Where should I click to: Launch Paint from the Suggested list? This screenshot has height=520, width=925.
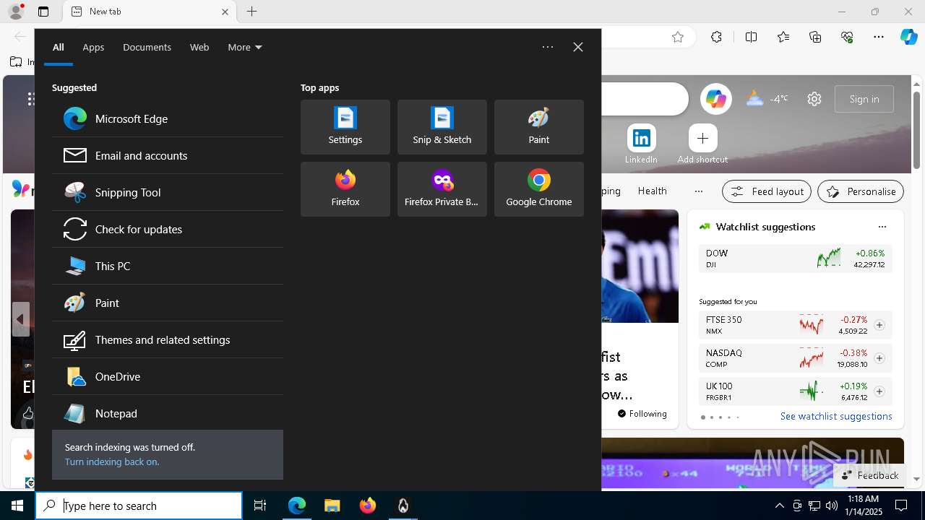168,303
